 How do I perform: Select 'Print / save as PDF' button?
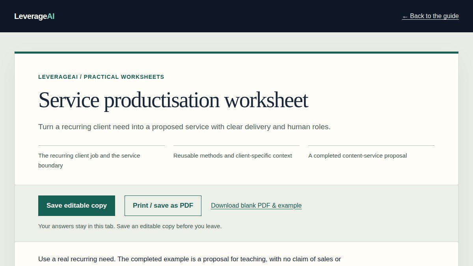(x=163, y=206)
